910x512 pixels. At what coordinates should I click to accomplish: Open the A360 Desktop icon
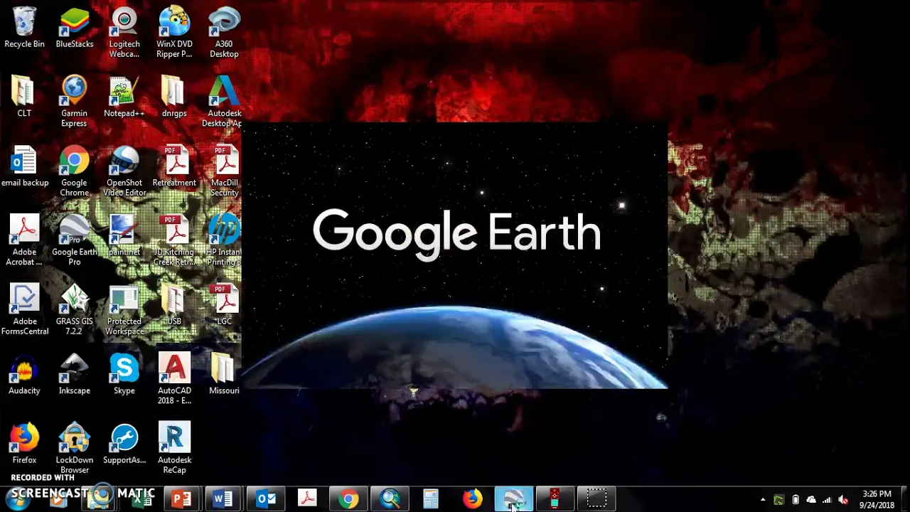pos(224,33)
